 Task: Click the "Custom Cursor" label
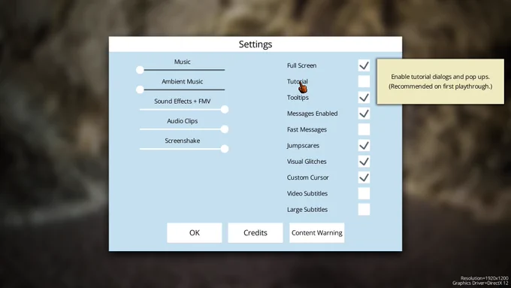point(307,177)
